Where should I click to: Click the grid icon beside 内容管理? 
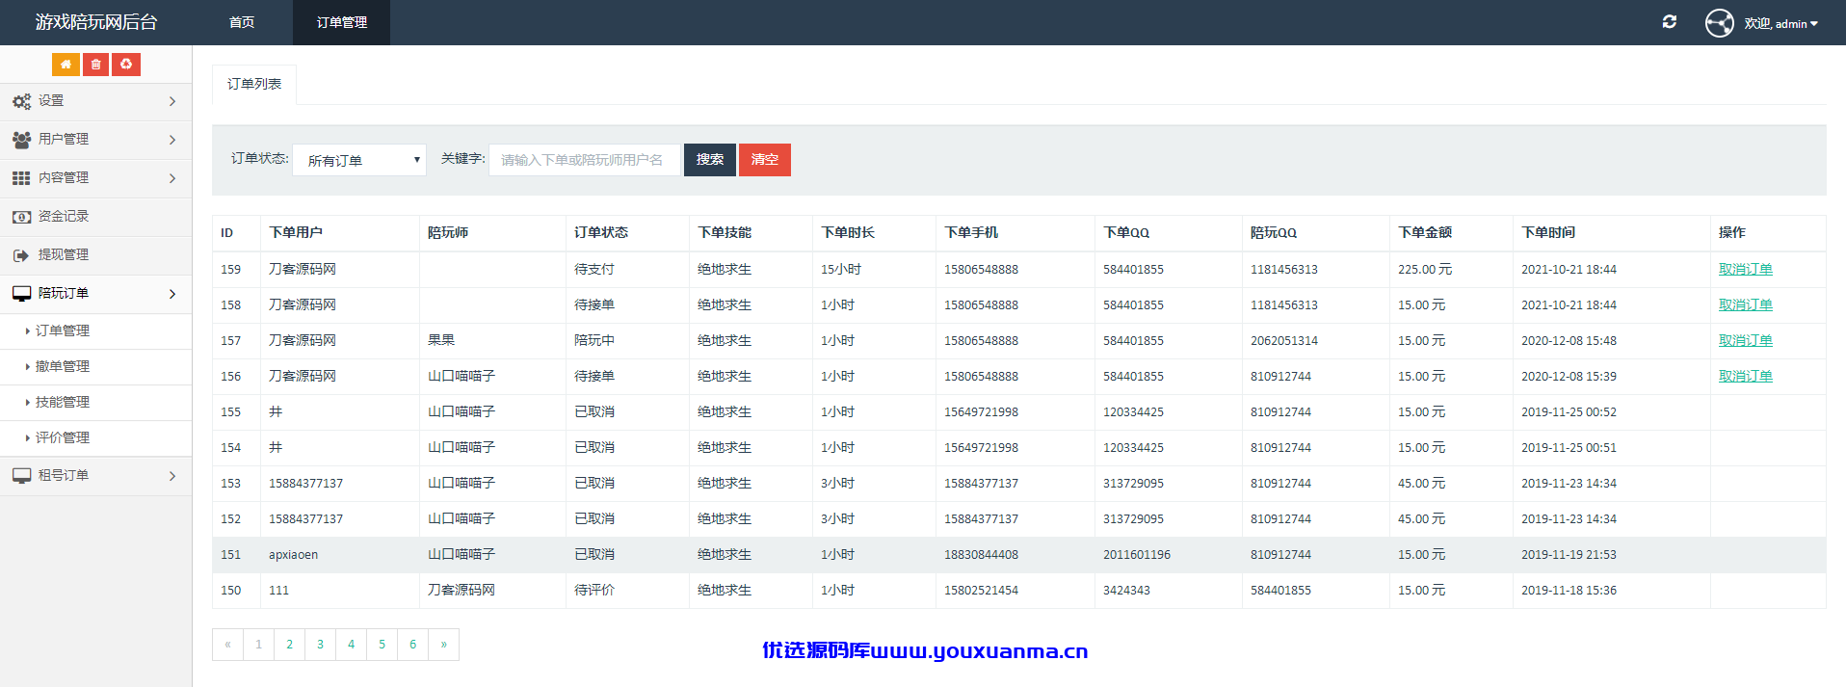click(x=21, y=178)
